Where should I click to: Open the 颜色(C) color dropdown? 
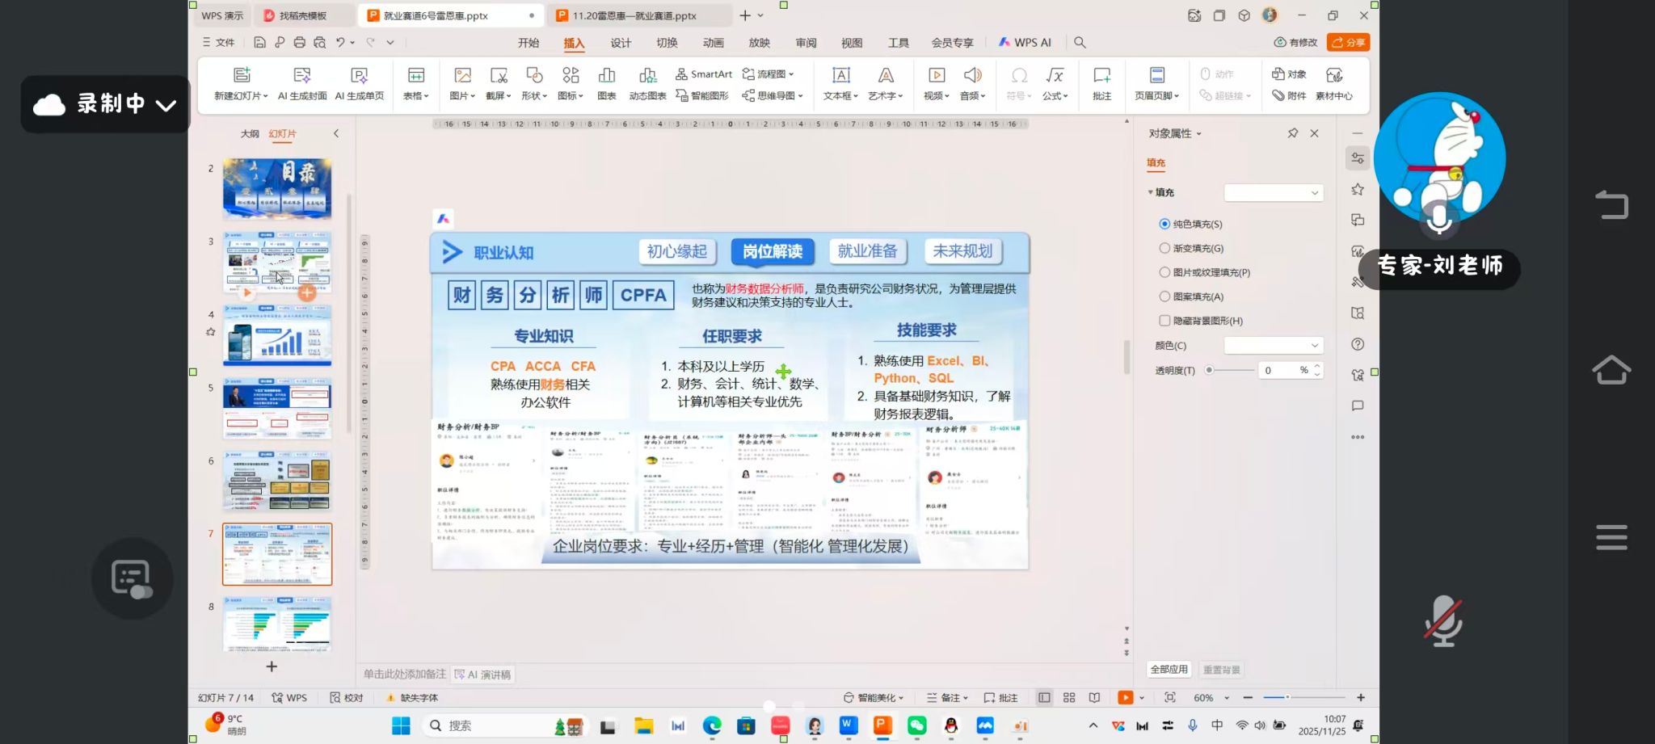coord(1273,346)
